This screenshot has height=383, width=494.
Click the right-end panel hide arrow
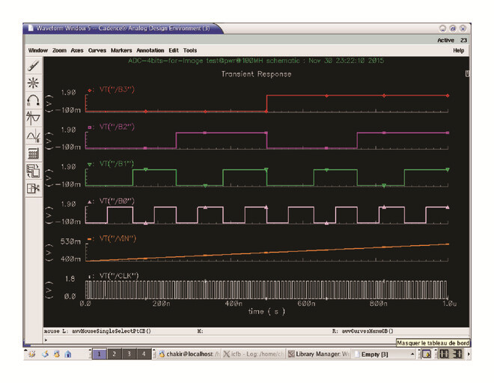(x=468, y=355)
